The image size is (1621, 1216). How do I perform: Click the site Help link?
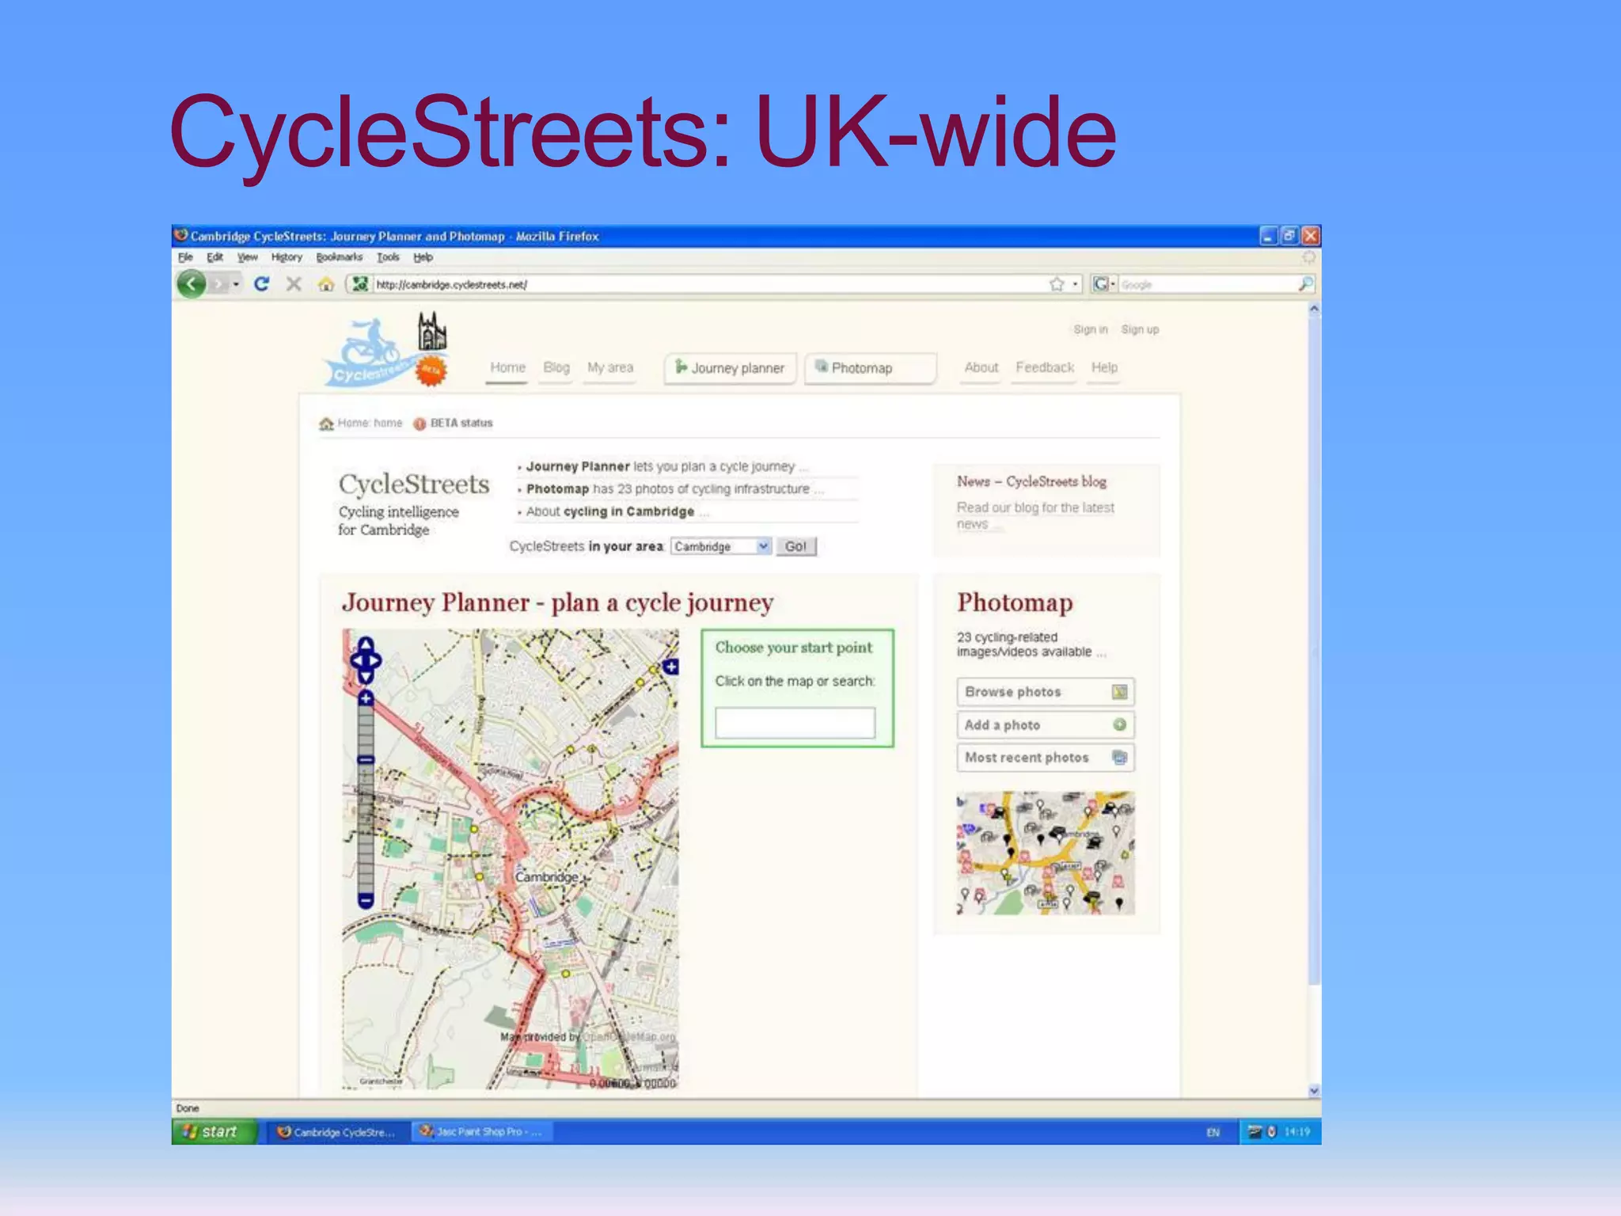(x=1104, y=367)
